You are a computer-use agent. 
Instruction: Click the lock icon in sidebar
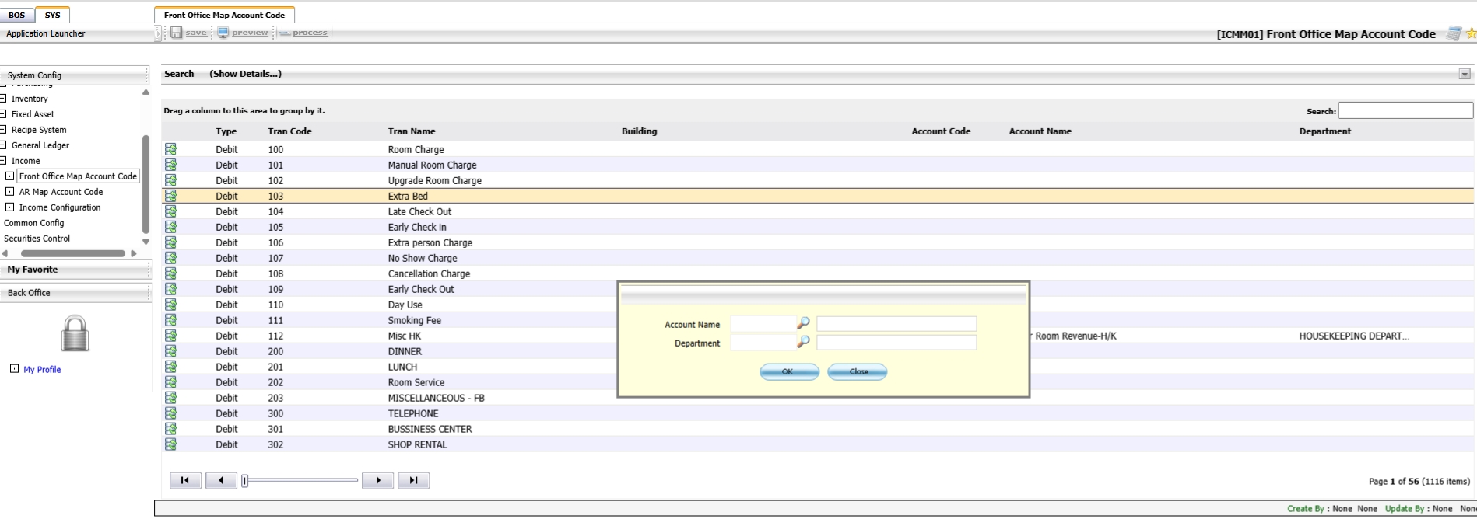(75, 333)
